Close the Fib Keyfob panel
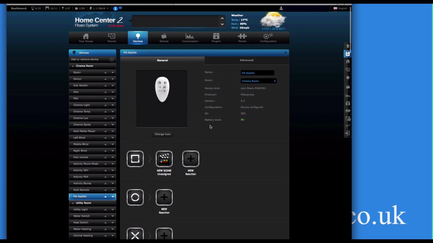Viewport: 433px width, 243px height. pos(285,53)
